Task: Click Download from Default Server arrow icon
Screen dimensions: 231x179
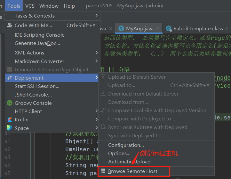Action: click(103, 93)
